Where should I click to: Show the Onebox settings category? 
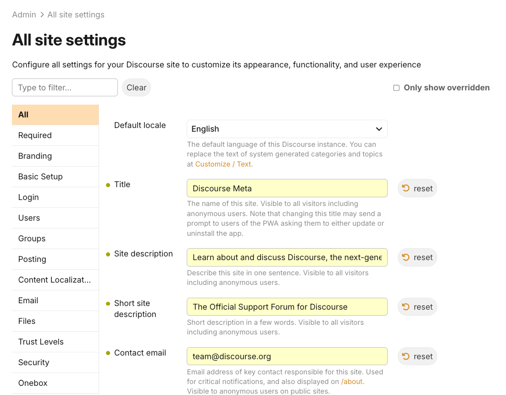click(x=33, y=383)
